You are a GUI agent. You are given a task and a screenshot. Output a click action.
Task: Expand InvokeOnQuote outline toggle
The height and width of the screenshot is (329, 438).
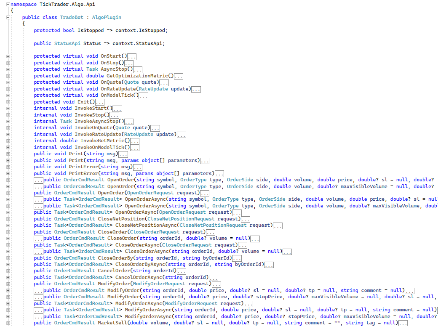pyautogui.click(x=8, y=128)
